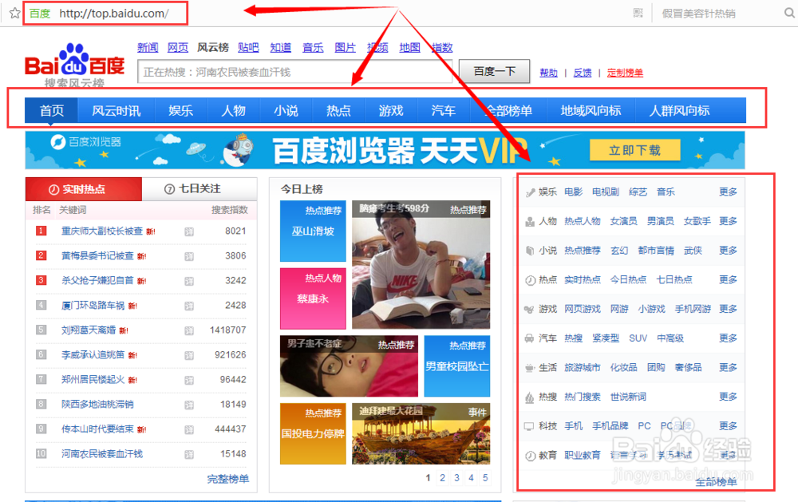Click the 热点 category clock icon
This screenshot has width=798, height=502.
pos(530,280)
